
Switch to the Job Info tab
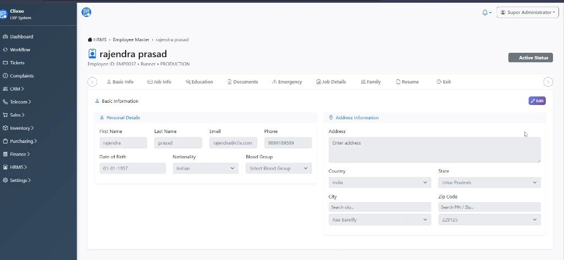[159, 82]
